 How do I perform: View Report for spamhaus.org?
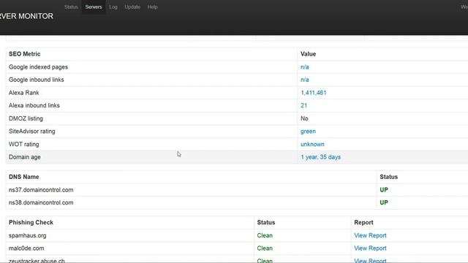[x=370, y=235]
